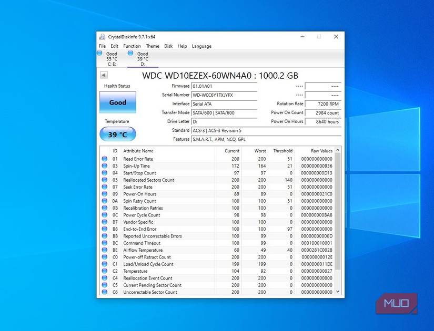Open the Disk menu

[x=168, y=46]
